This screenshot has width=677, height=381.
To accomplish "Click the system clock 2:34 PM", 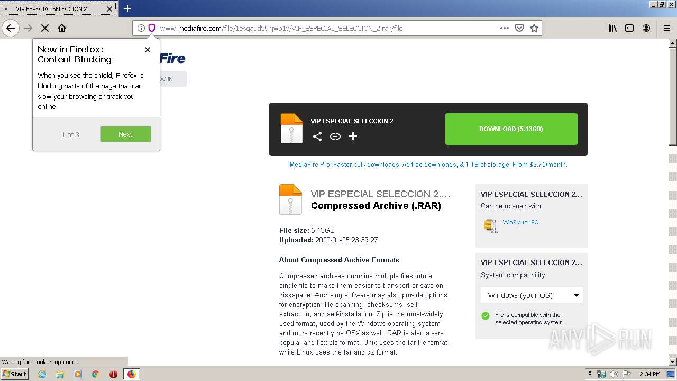I will click(x=649, y=374).
